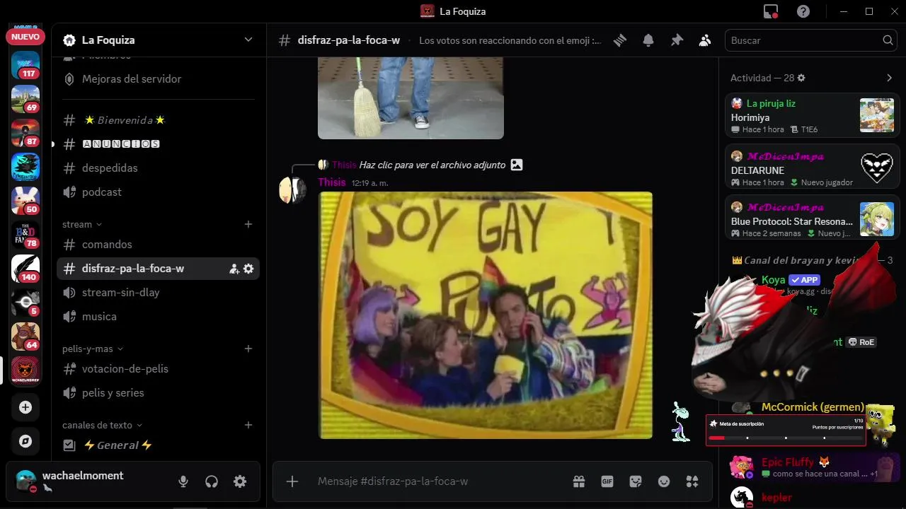Expand the Actividad panel arrow
Image resolution: width=906 pixels, height=509 pixels.
(x=890, y=78)
